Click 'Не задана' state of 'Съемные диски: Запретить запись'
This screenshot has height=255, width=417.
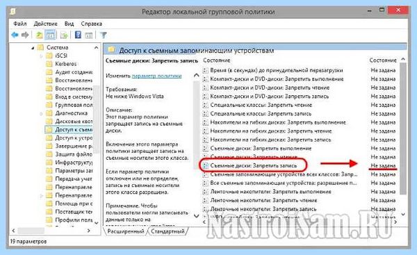click(x=383, y=165)
